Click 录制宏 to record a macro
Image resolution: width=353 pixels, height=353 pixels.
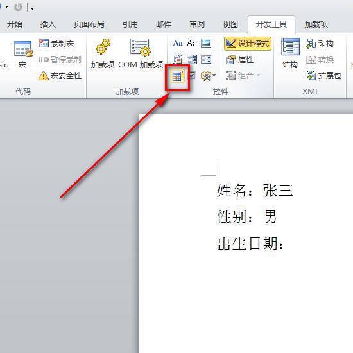point(56,44)
